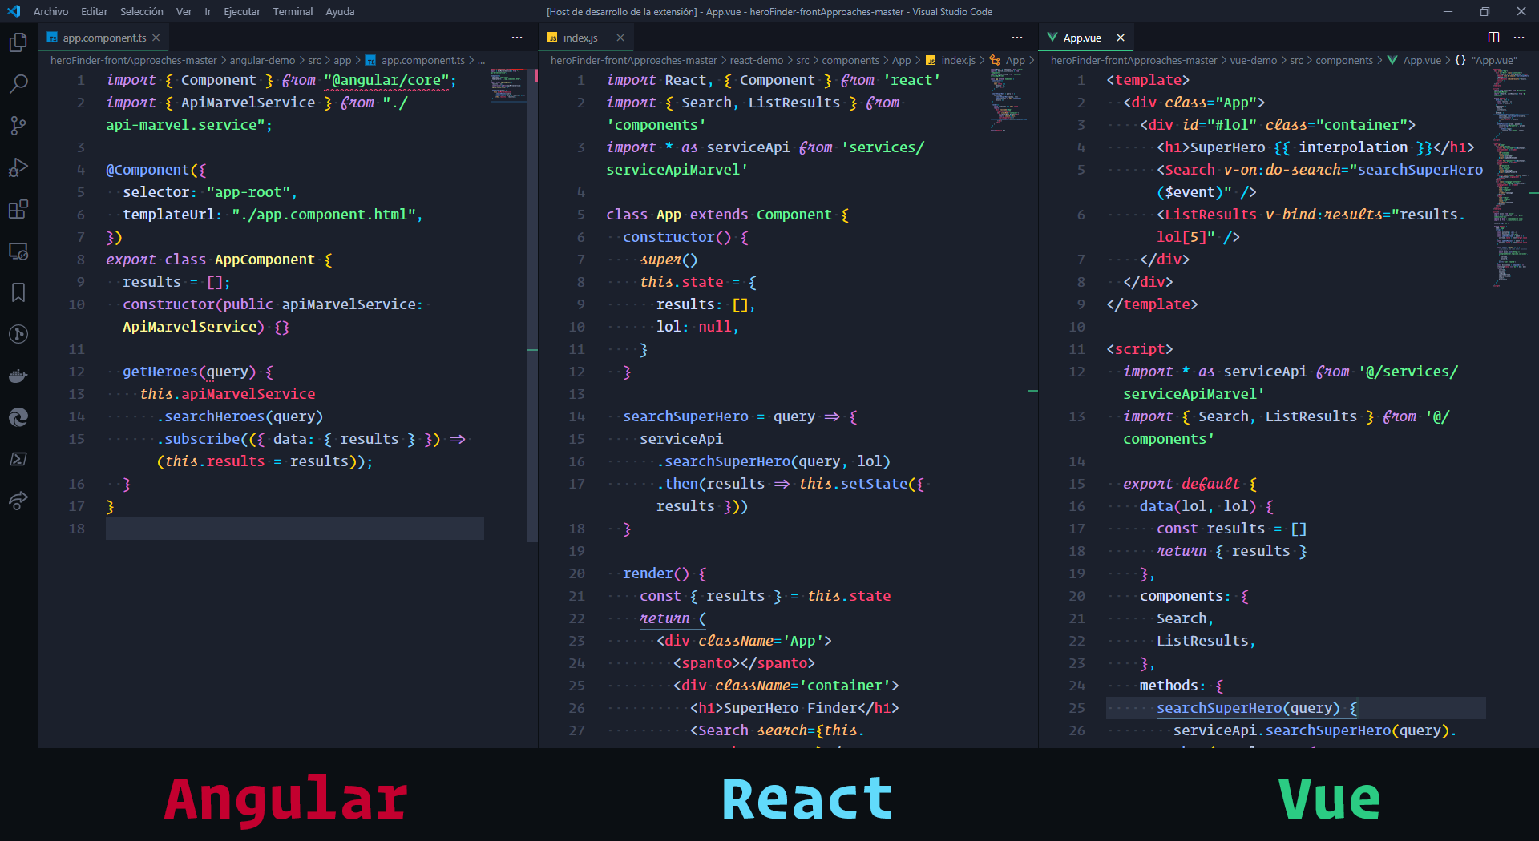This screenshot has width=1539, height=841.
Task: Open the Ayuda menu
Action: 340,11
